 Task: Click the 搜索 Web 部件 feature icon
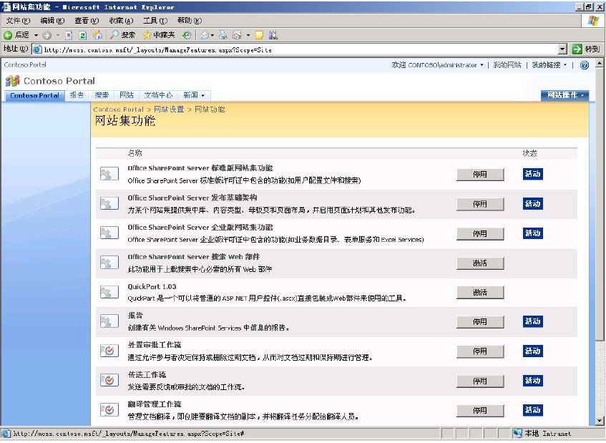[x=109, y=263]
